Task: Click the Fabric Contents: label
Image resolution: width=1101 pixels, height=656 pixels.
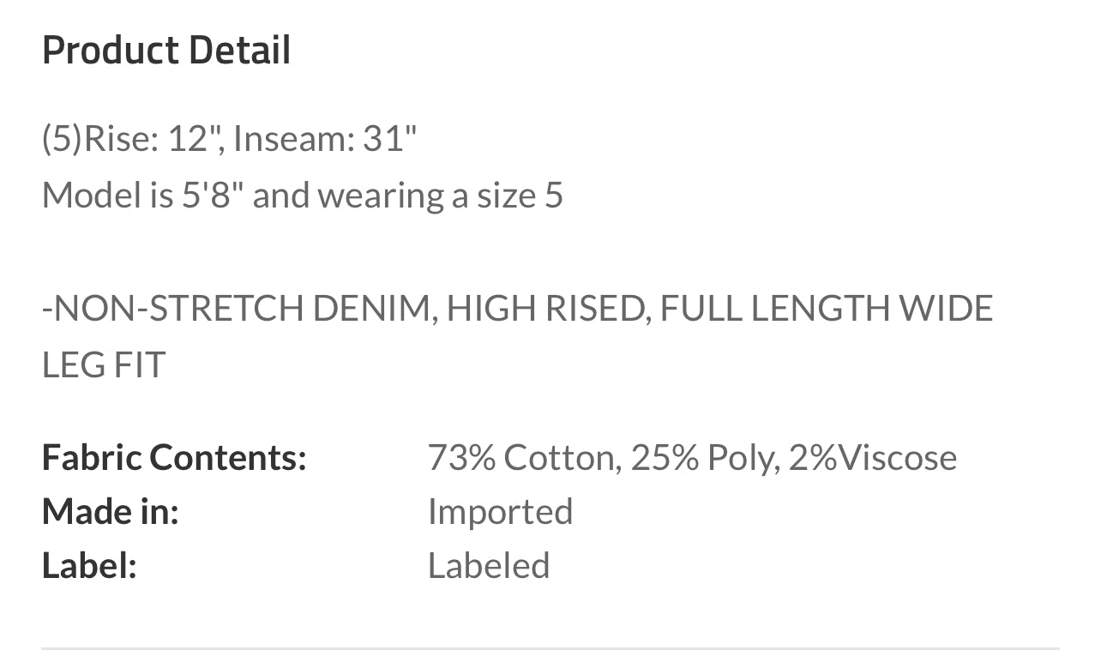Action: [x=174, y=457]
